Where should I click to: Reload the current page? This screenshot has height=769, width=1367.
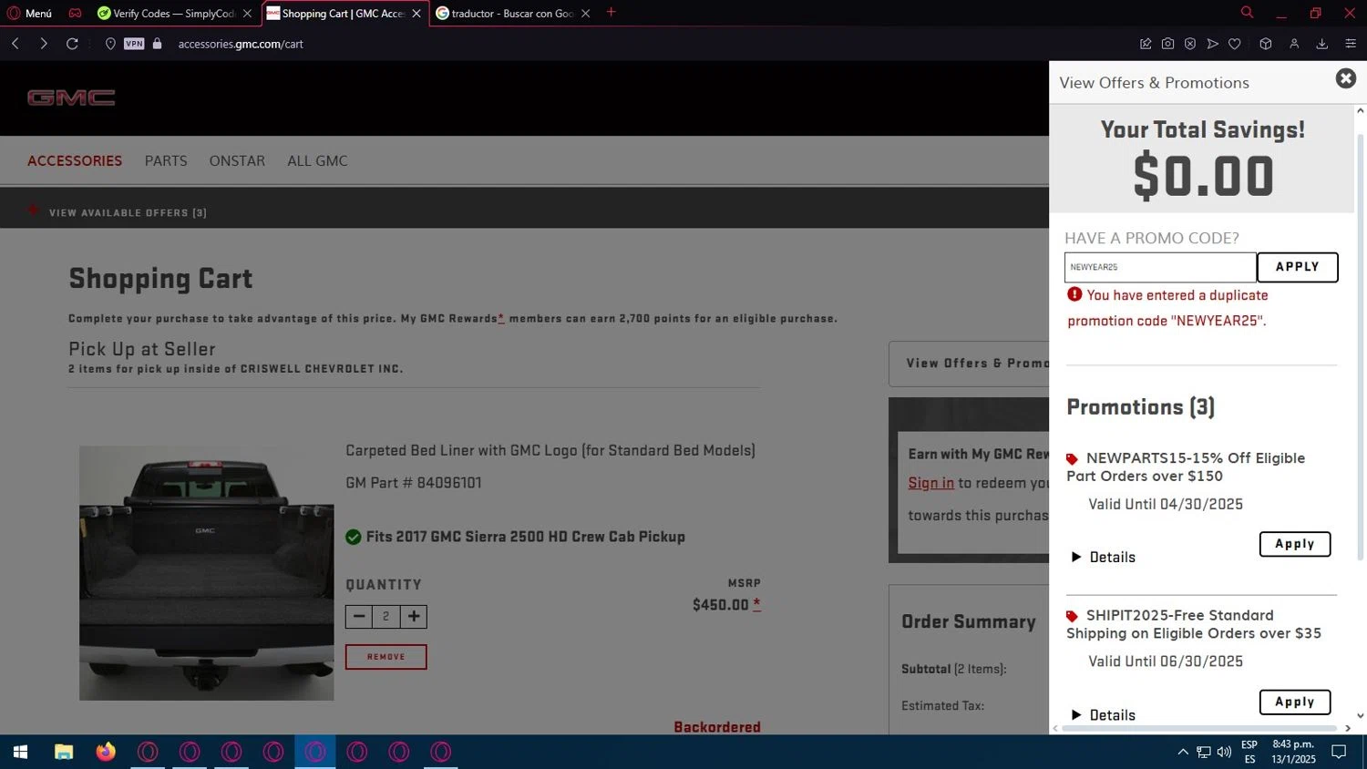(72, 44)
